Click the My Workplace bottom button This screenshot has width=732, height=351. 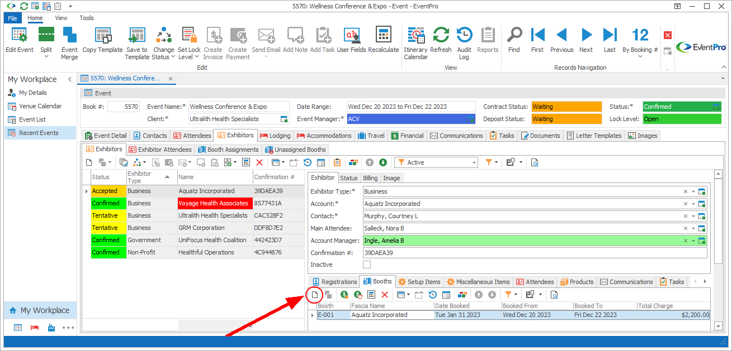pyautogui.click(x=39, y=310)
